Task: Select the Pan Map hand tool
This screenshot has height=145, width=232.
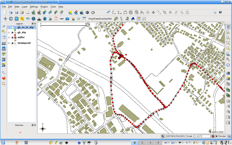Action: tap(228, 27)
